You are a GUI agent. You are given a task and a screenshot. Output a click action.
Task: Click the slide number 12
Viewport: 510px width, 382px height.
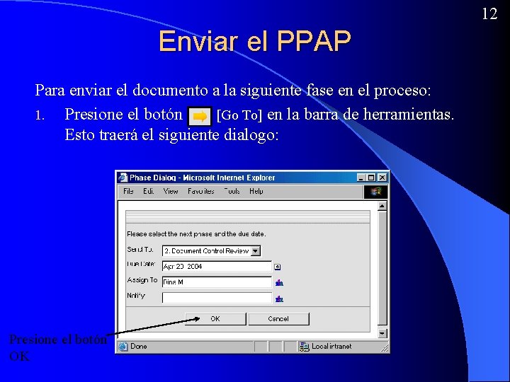(489, 14)
